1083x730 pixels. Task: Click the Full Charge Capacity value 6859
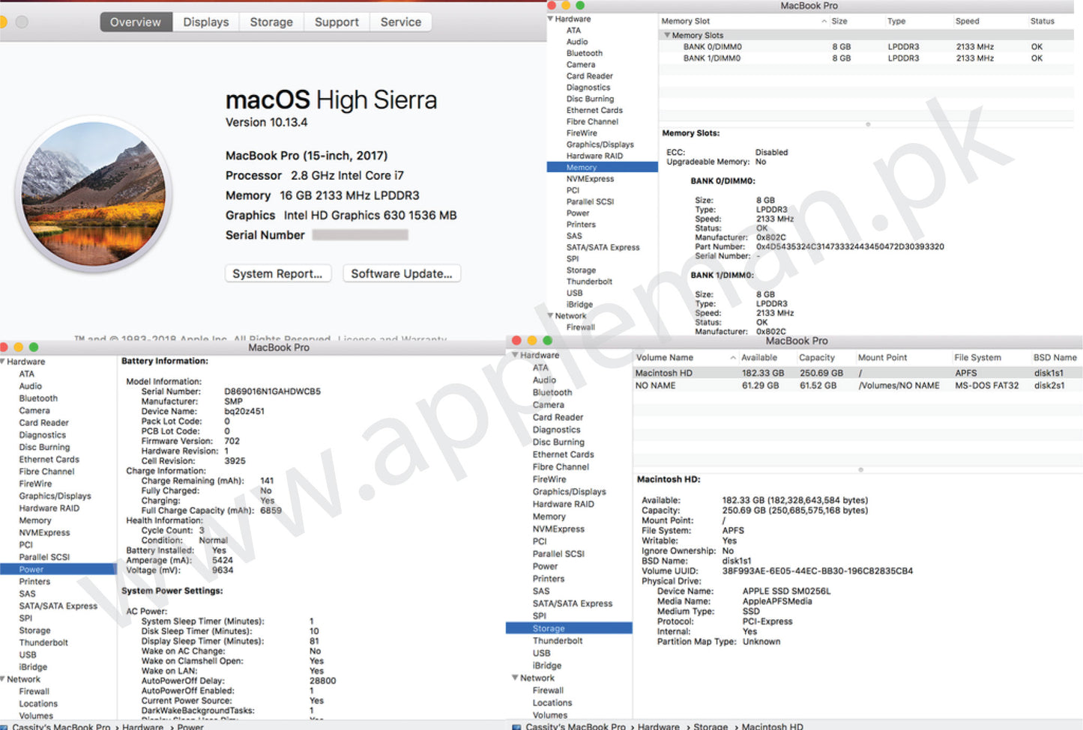point(271,511)
